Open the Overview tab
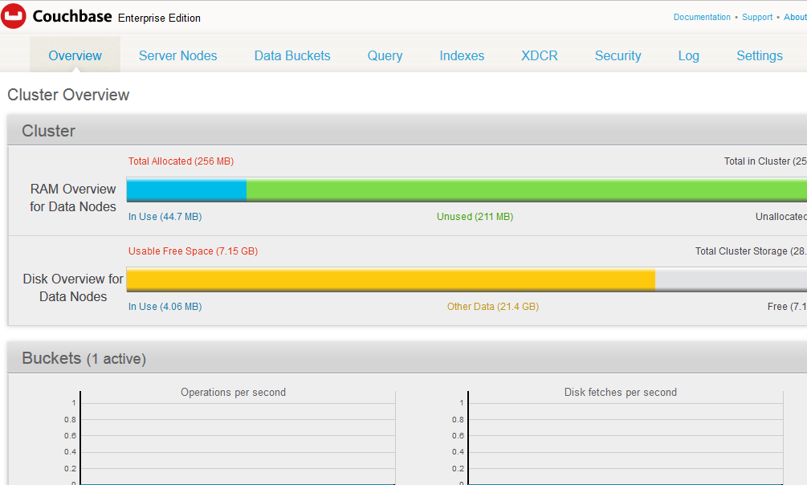The image size is (807, 485). [x=75, y=55]
